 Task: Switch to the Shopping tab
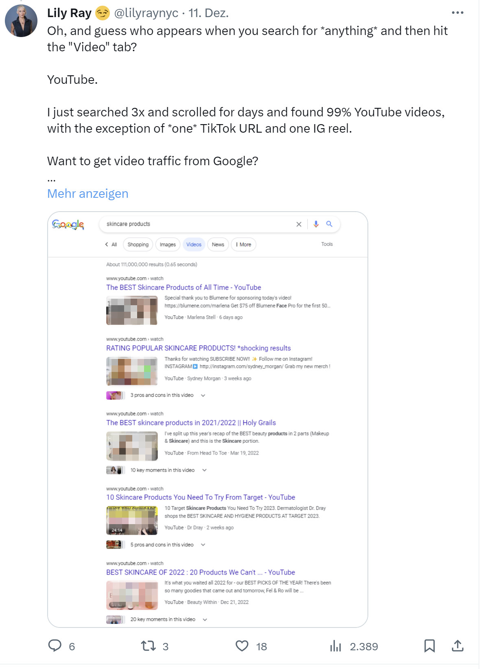[138, 245]
